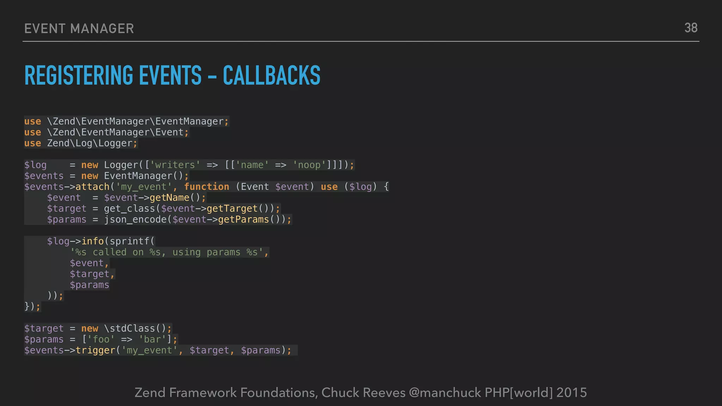Click the '$events->attach('my_event'' line
This screenshot has width=722, height=406.
pyautogui.click(x=207, y=187)
